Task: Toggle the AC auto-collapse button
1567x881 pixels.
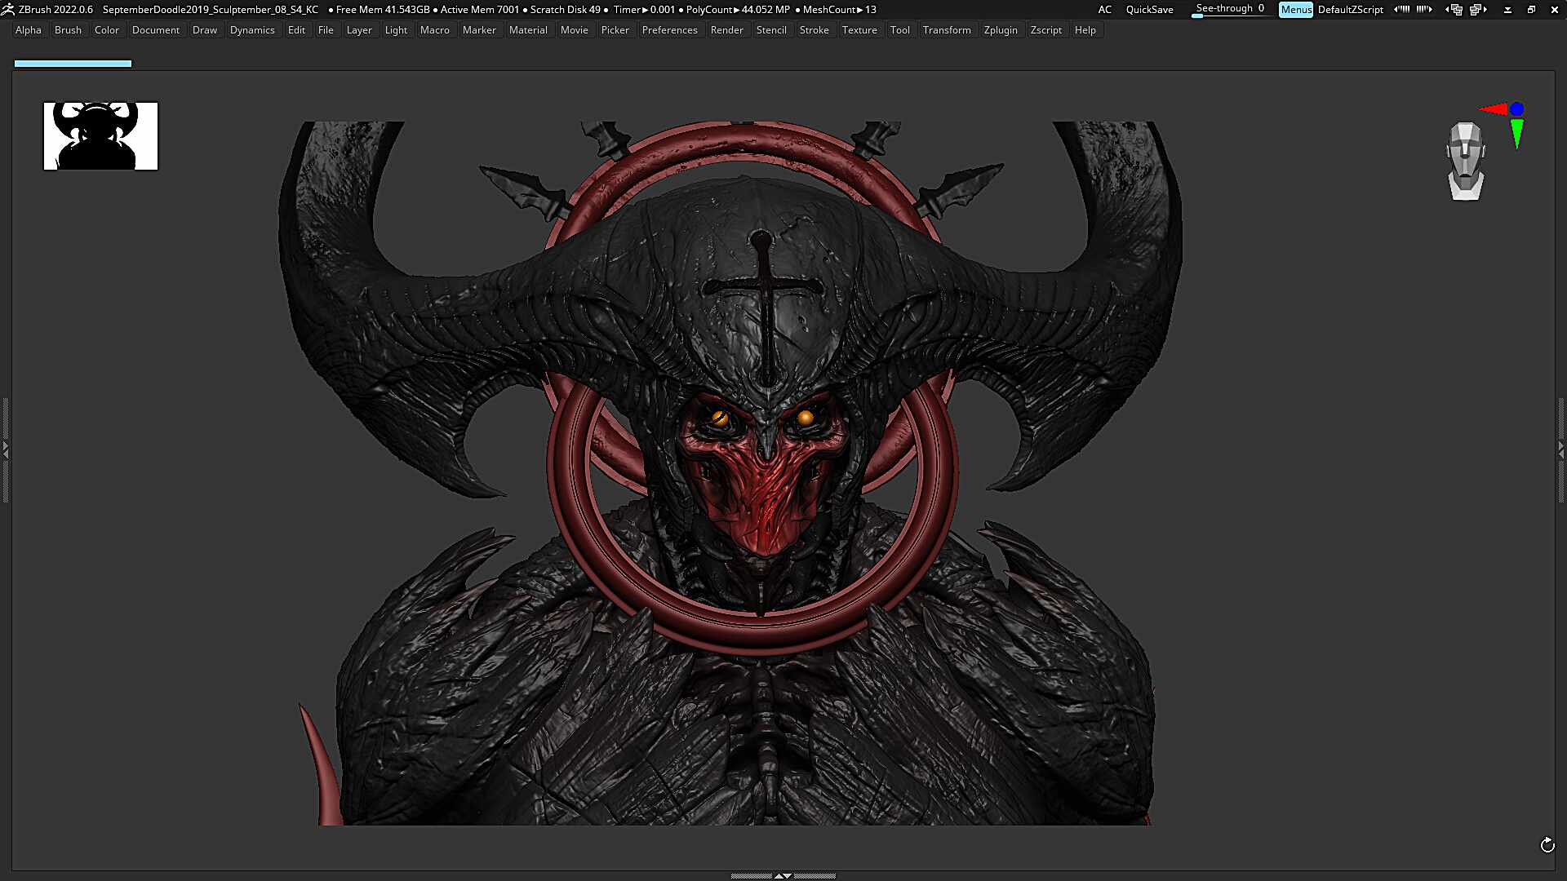Action: coord(1104,10)
